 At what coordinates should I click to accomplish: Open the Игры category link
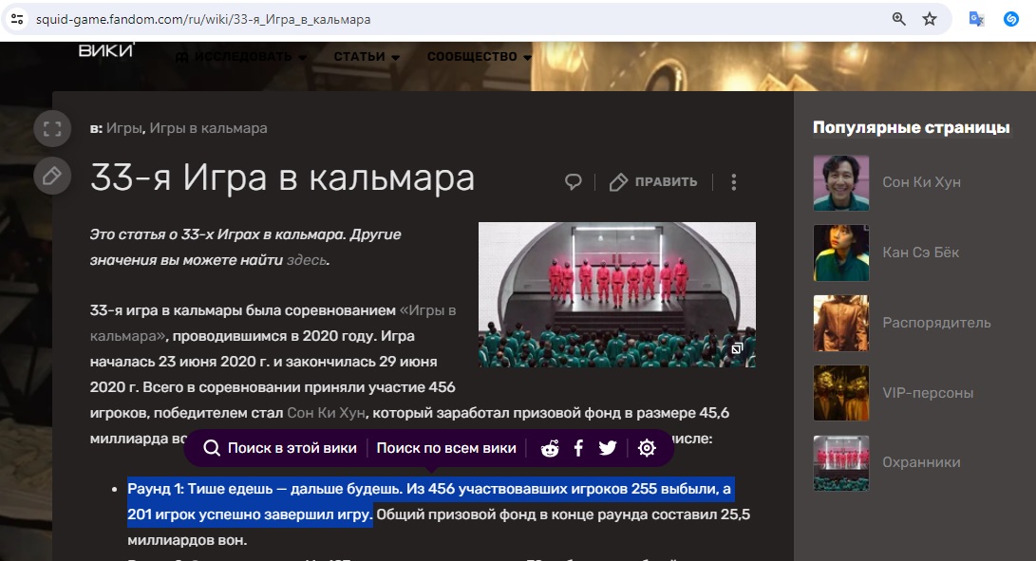[124, 128]
